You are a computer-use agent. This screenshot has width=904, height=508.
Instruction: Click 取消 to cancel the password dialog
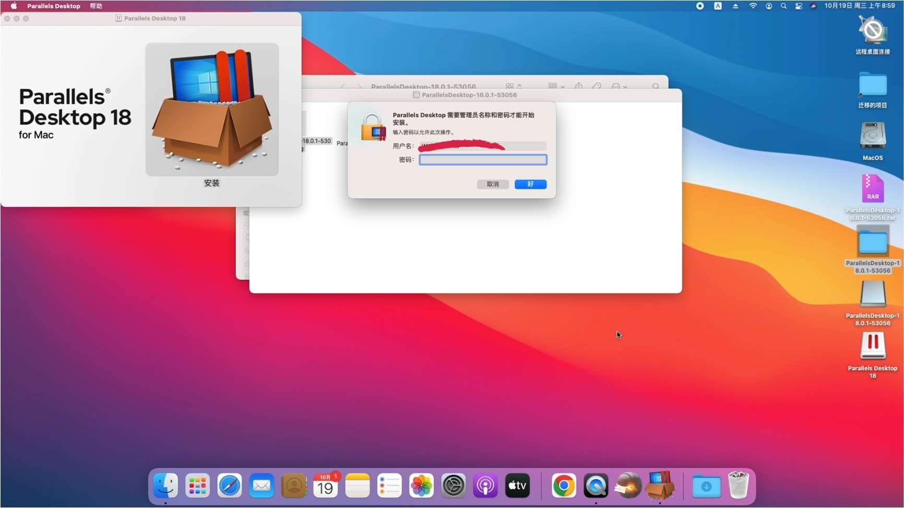493,184
